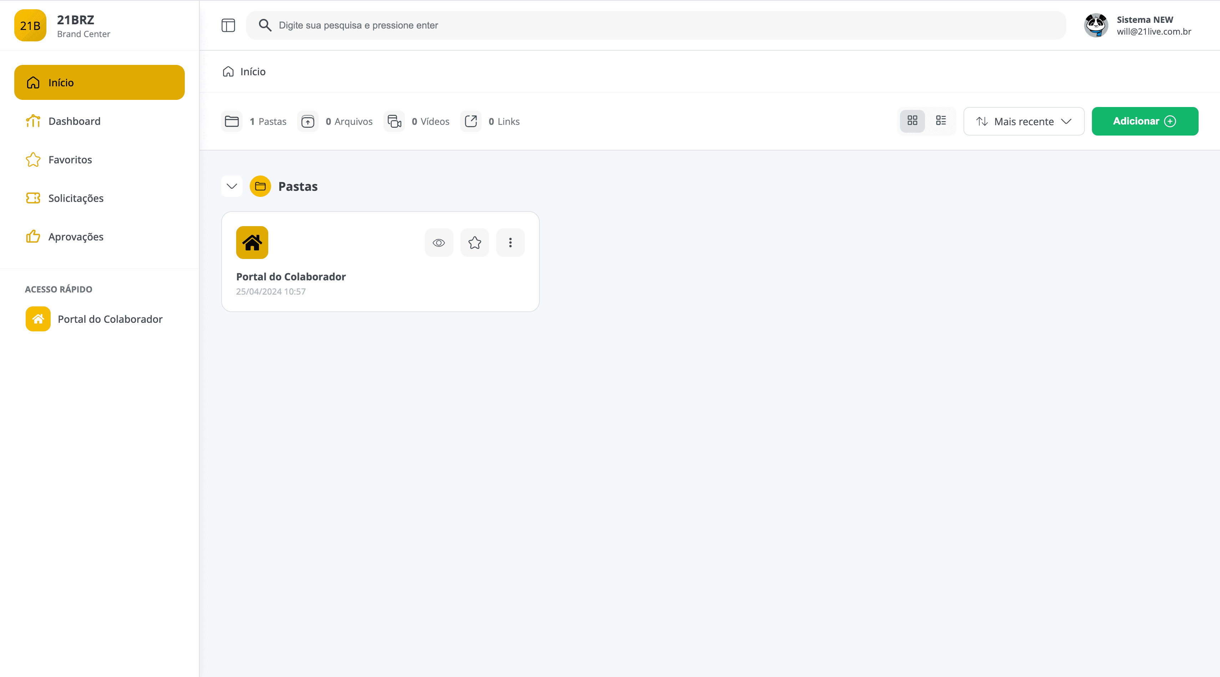Go to Solicitações in the sidebar
The height and width of the screenshot is (677, 1220).
click(x=76, y=198)
